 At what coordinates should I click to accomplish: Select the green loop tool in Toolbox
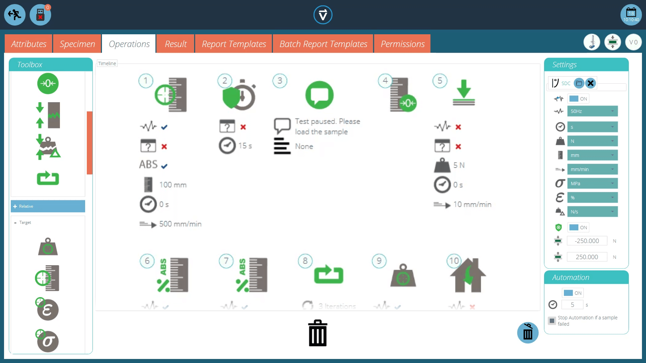click(48, 178)
